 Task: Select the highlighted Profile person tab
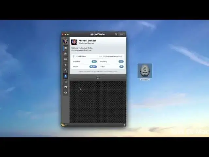click(x=65, y=76)
